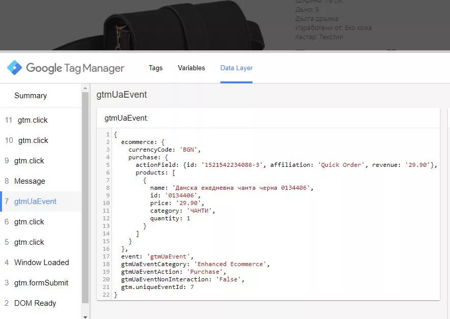Select event 6 gtm.click

pos(41,222)
